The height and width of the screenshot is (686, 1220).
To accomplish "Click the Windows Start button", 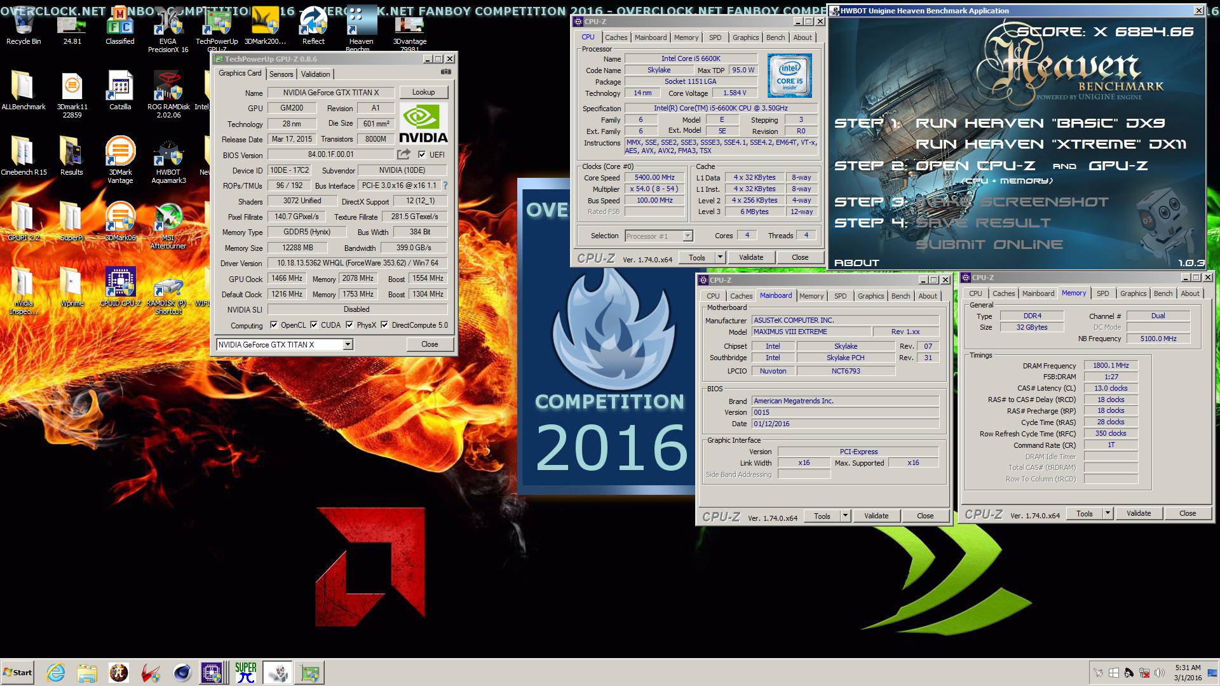I will tap(18, 673).
